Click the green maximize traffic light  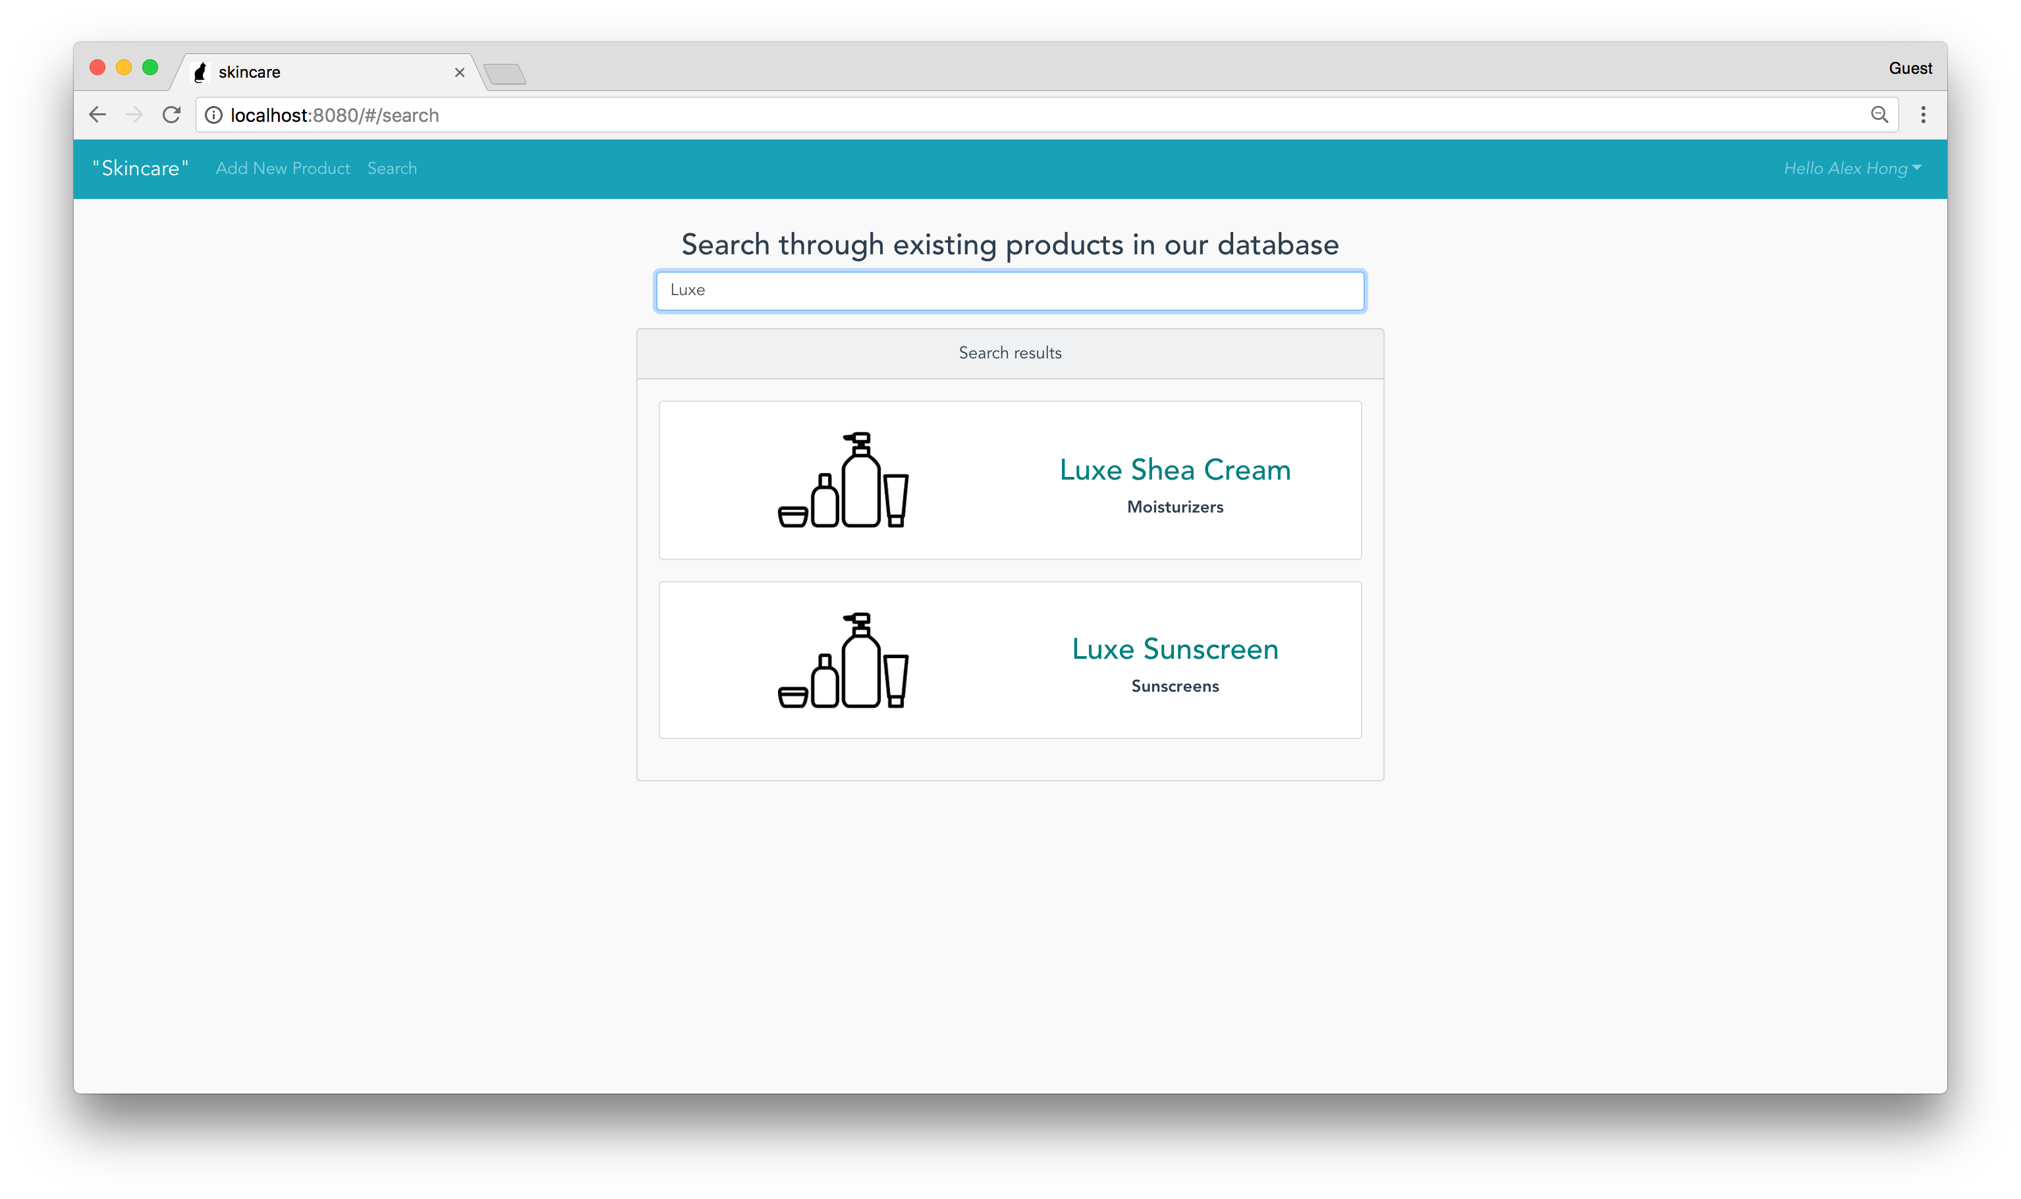pos(150,67)
